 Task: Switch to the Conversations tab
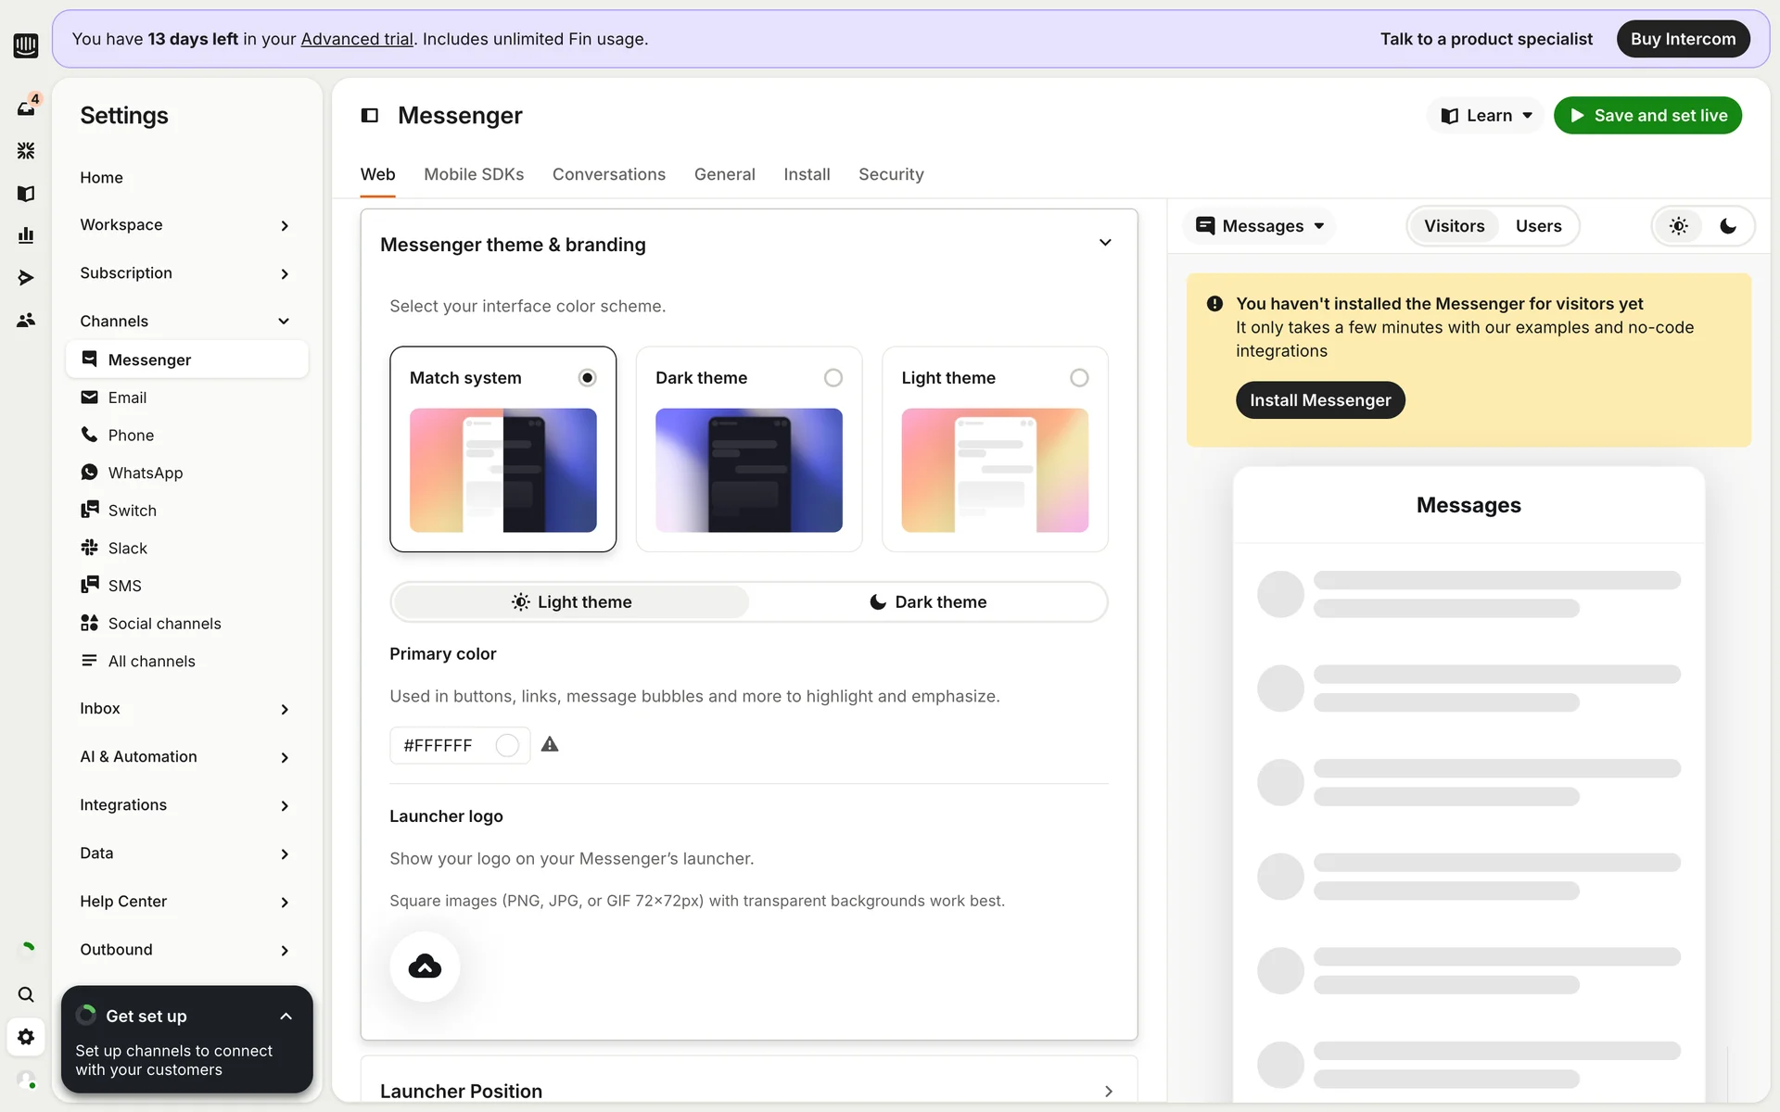click(608, 174)
